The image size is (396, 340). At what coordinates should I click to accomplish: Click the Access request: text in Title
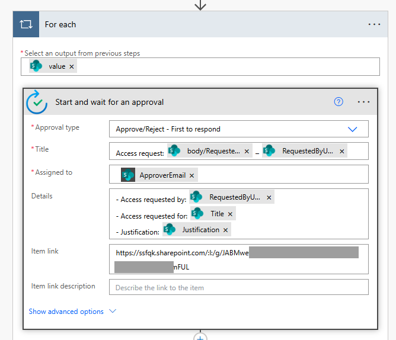point(140,153)
